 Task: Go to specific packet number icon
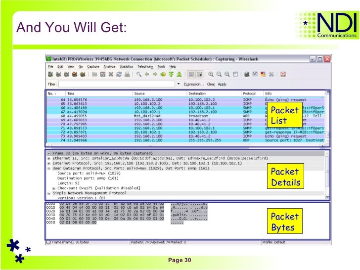[163, 74]
